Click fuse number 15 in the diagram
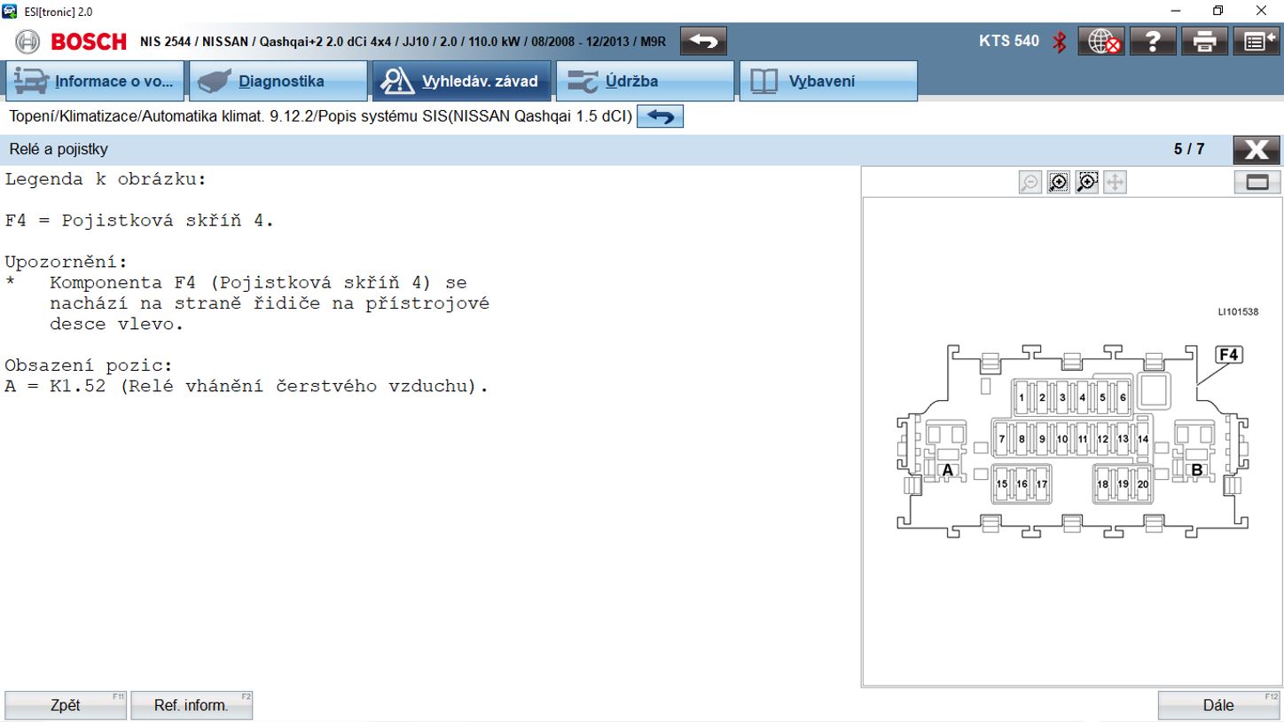Image resolution: width=1284 pixels, height=722 pixels. pyautogui.click(x=1002, y=484)
